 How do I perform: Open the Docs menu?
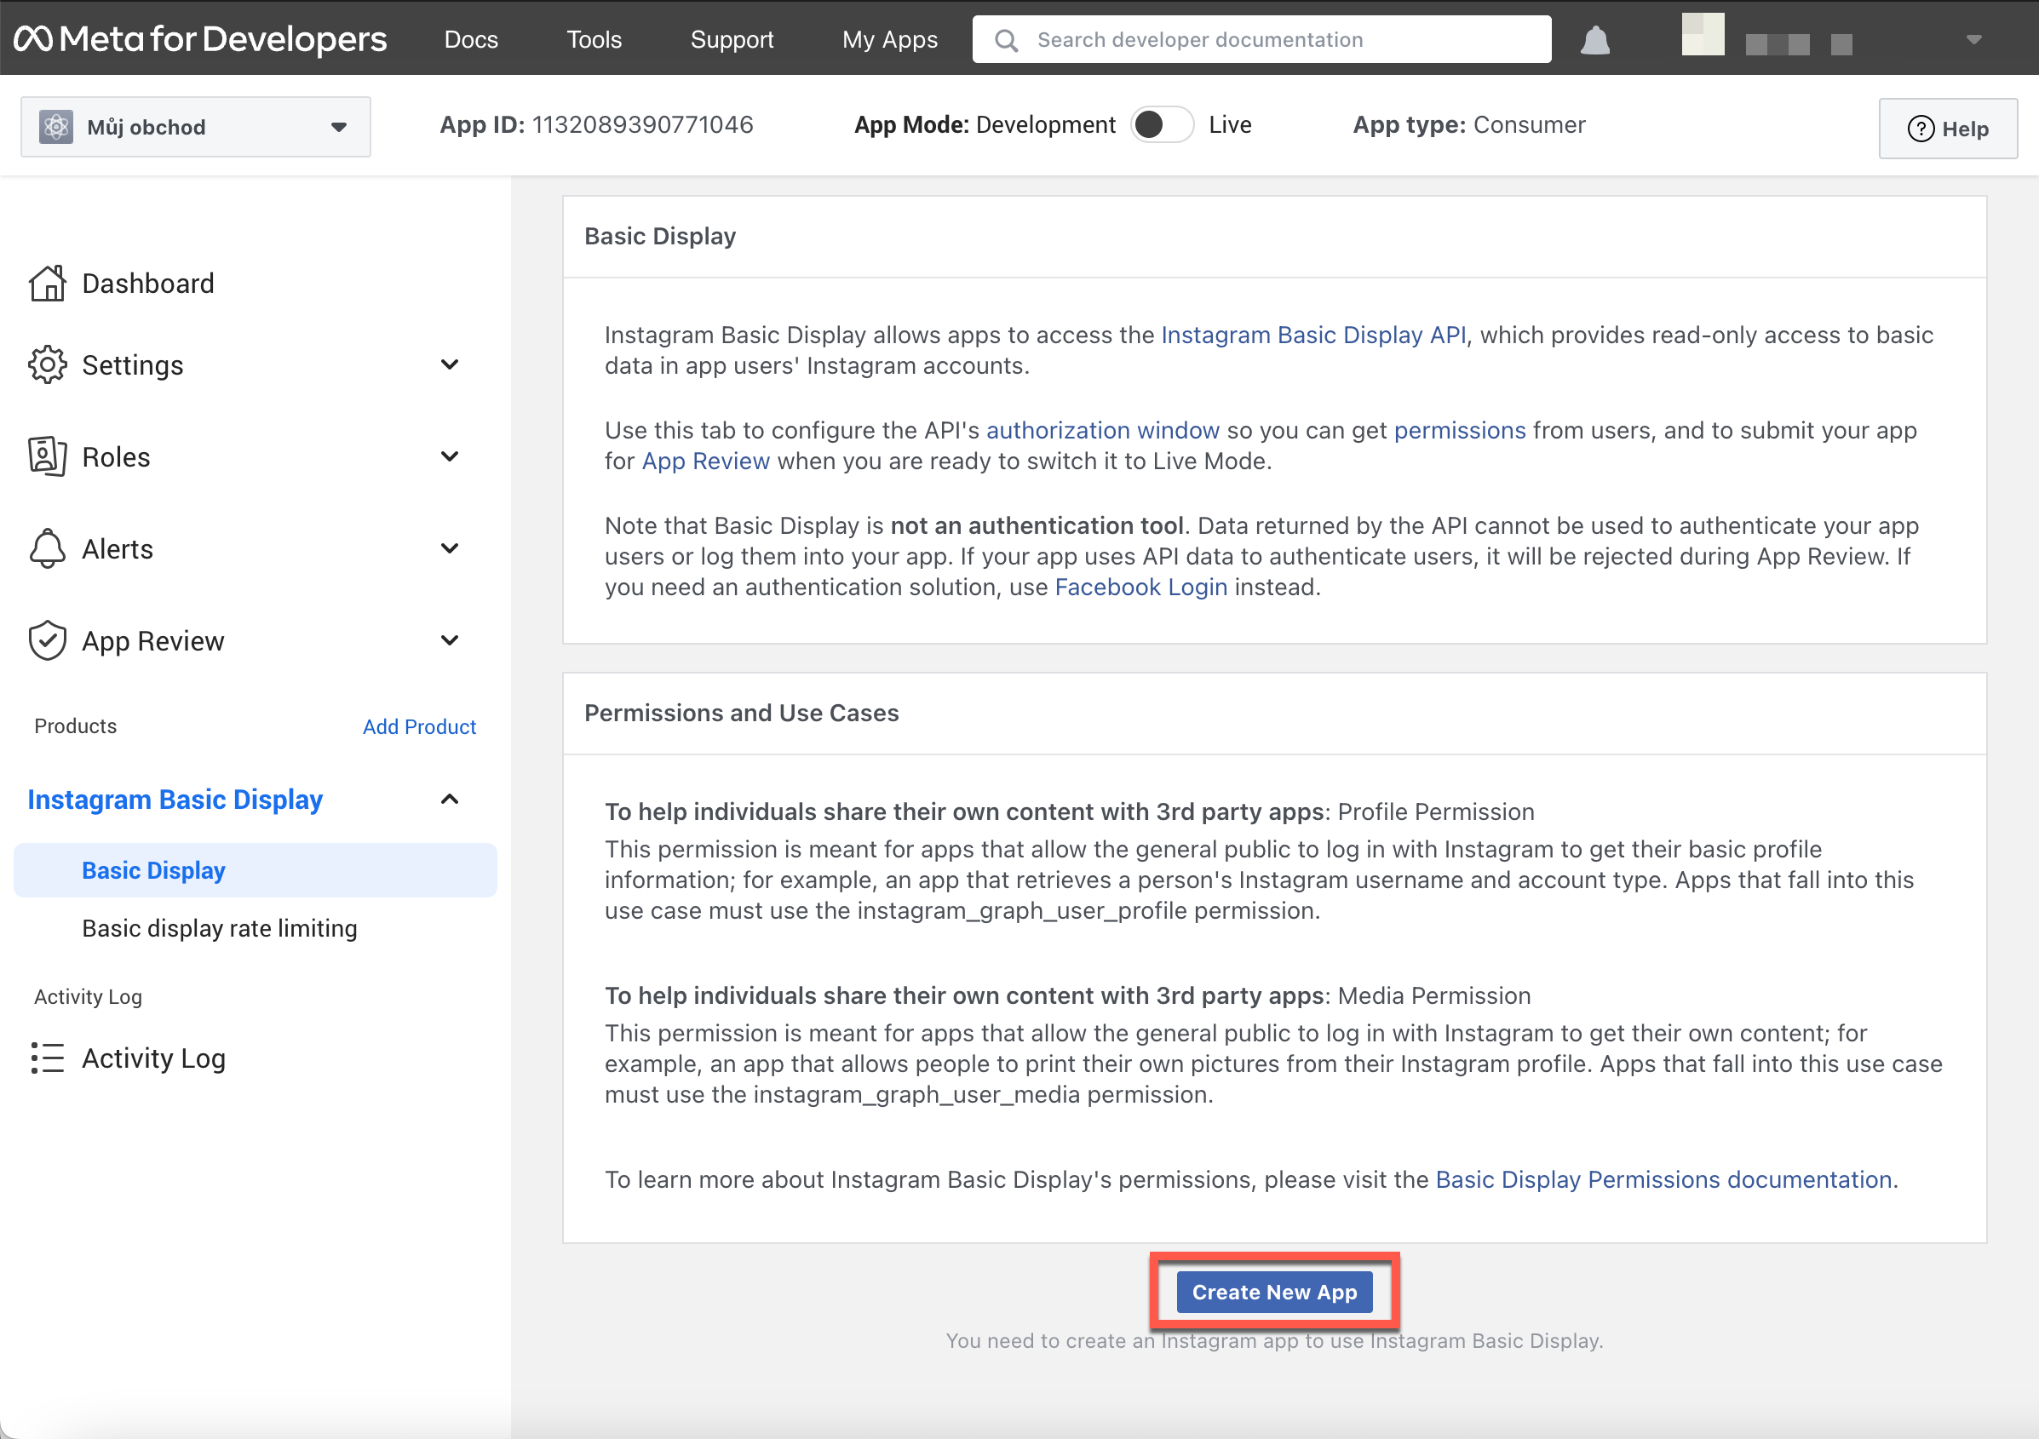click(471, 39)
